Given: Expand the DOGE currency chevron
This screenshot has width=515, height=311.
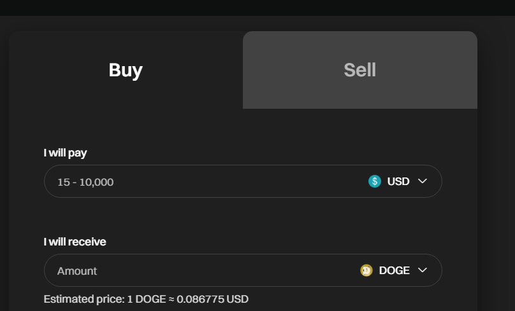Looking at the screenshot, I should [422, 270].
